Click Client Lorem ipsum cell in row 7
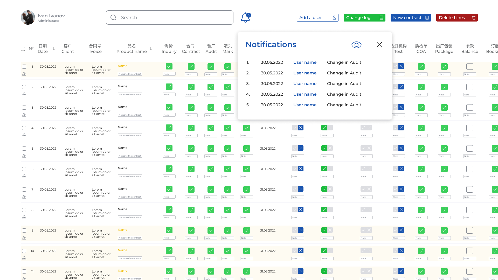This screenshot has height=280, width=498. pyautogui.click(x=74, y=193)
